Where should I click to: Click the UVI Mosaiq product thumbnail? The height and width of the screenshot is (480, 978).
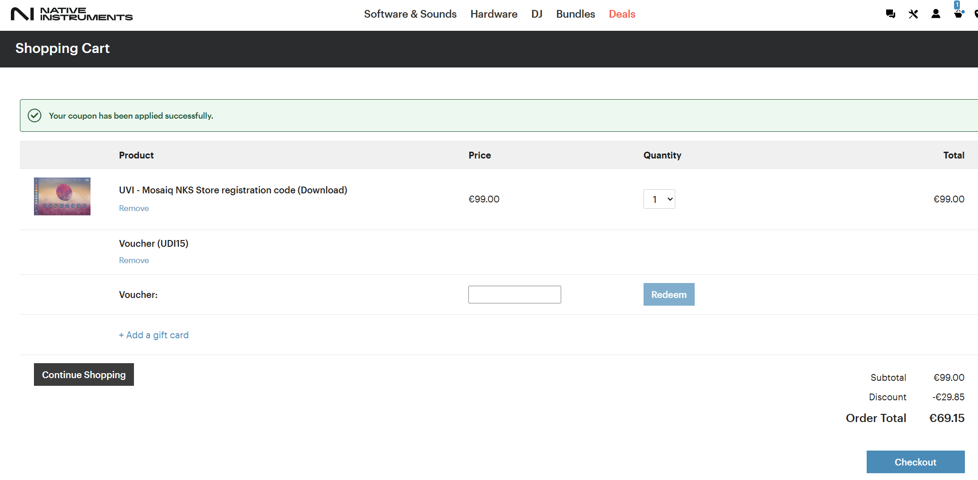(x=62, y=196)
